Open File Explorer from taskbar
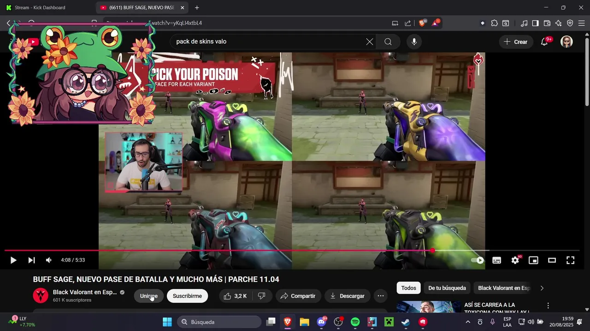This screenshot has width=590, height=331. point(304,322)
